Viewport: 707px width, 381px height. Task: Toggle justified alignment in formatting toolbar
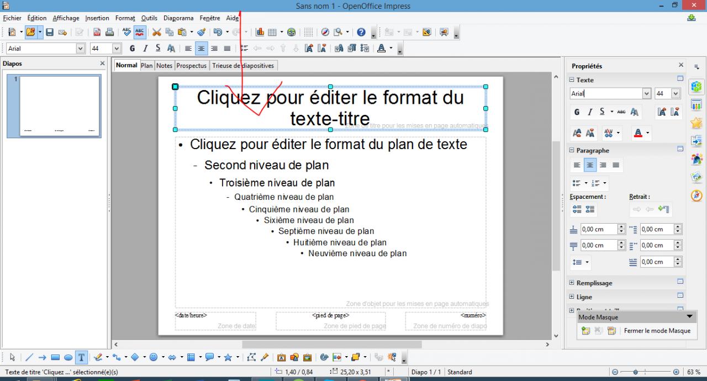pyautogui.click(x=226, y=49)
